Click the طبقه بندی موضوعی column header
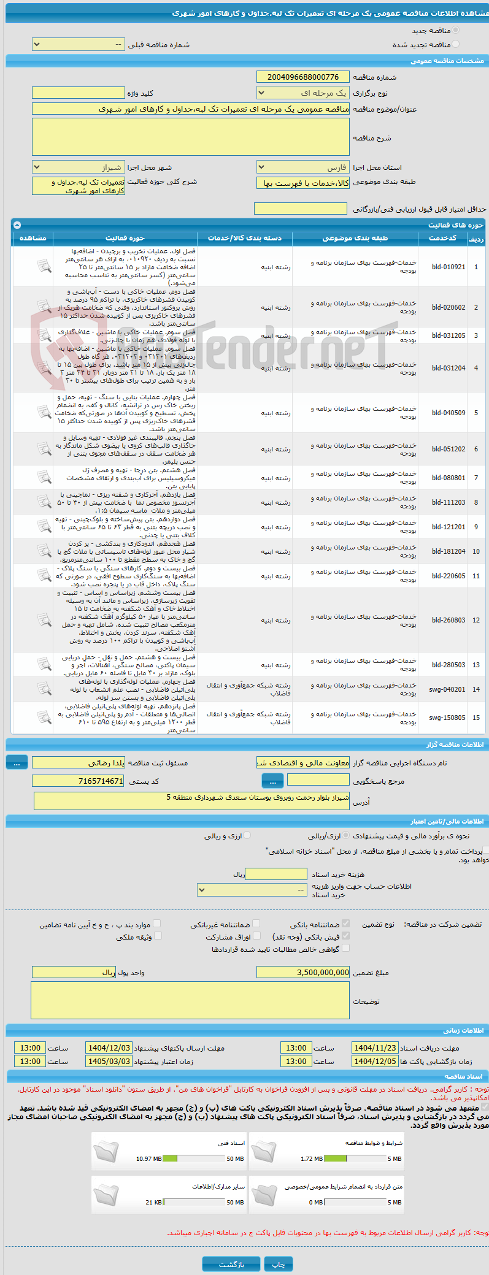Screen dimensions: 489x1275 [355, 239]
